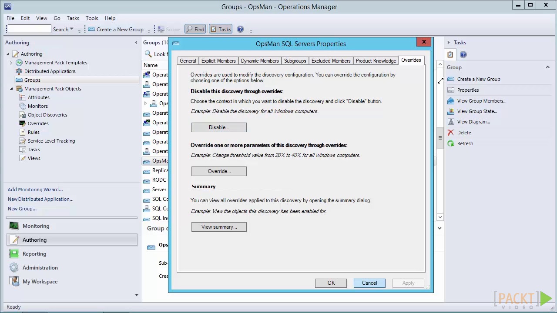Select the Groups folder icon in tree
The height and width of the screenshot is (313, 557).
(19, 80)
